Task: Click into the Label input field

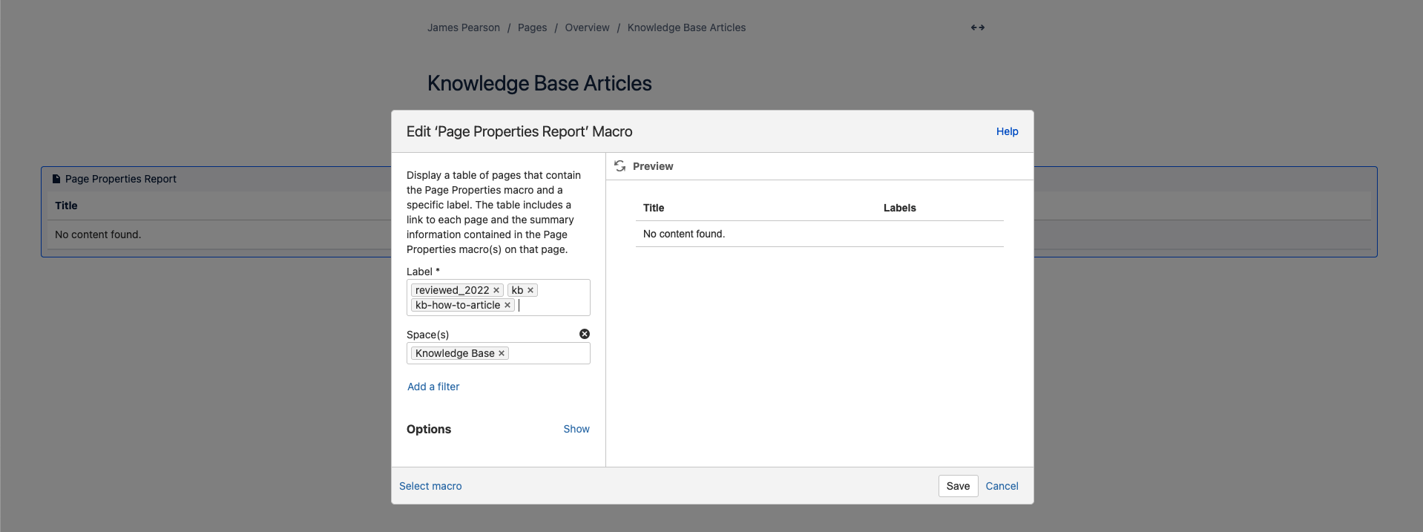Action: 553,305
